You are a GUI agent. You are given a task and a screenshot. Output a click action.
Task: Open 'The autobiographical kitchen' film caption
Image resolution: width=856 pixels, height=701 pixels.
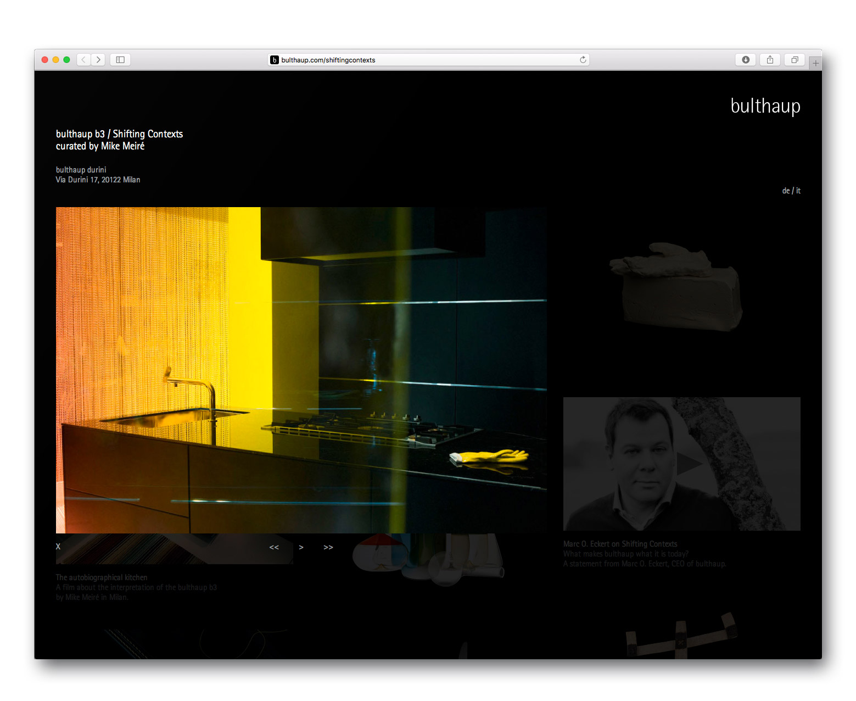pos(102,577)
